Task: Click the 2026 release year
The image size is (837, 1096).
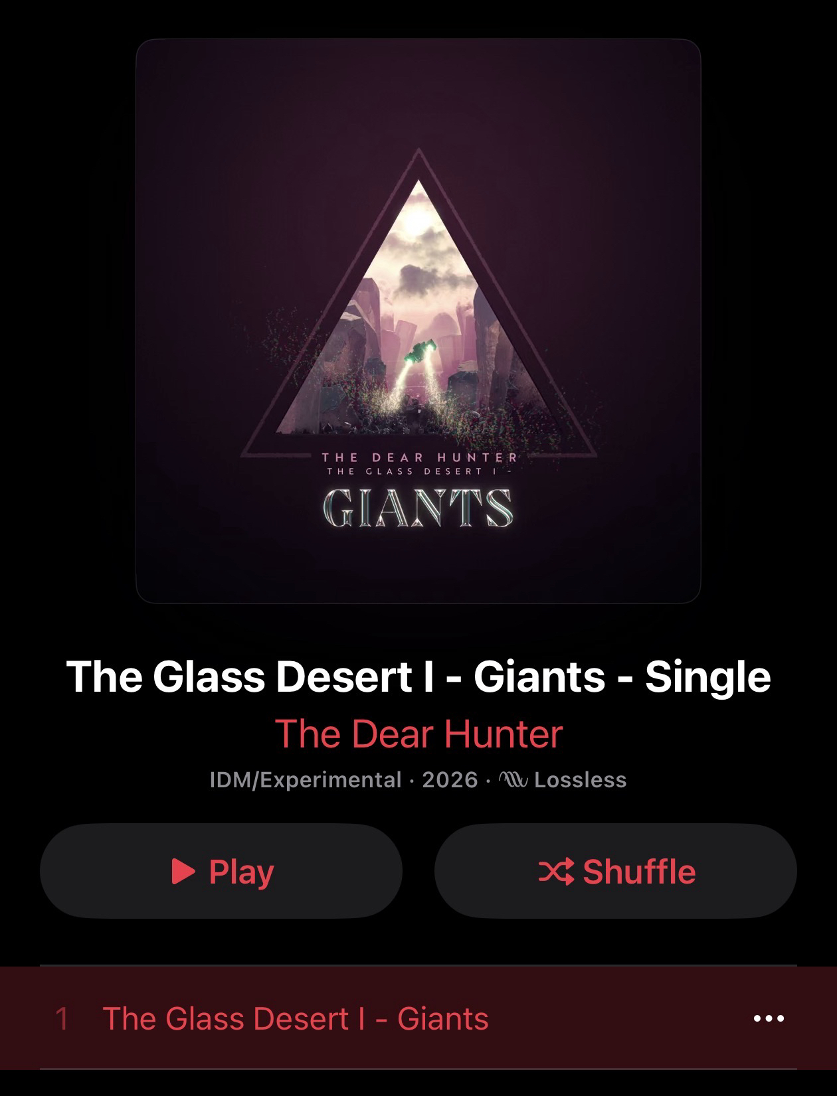Action: pyautogui.click(x=450, y=779)
